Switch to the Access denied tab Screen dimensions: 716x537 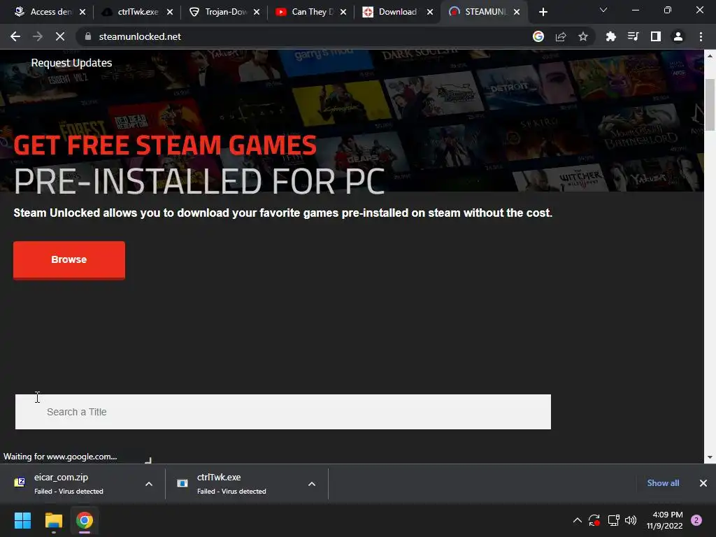pyautogui.click(x=50, y=12)
